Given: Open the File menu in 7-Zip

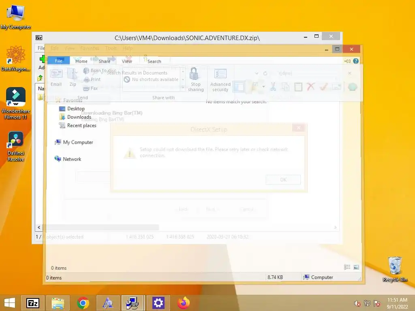Looking at the screenshot, I should click(x=41, y=48).
